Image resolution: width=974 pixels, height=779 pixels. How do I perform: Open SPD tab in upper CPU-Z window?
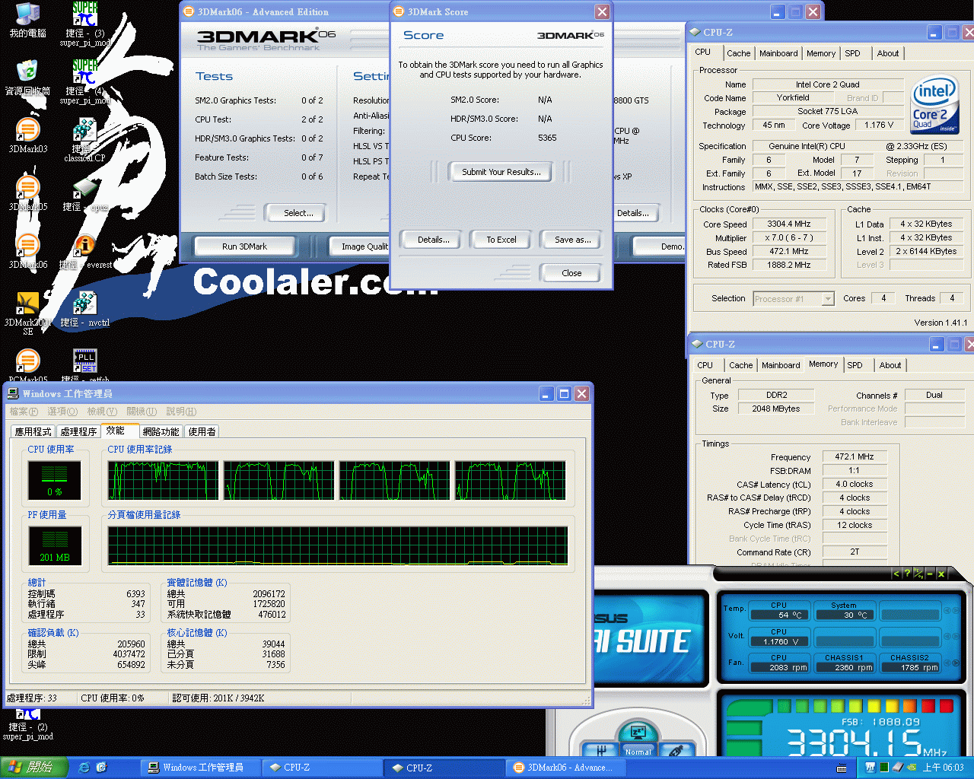pyautogui.click(x=852, y=53)
